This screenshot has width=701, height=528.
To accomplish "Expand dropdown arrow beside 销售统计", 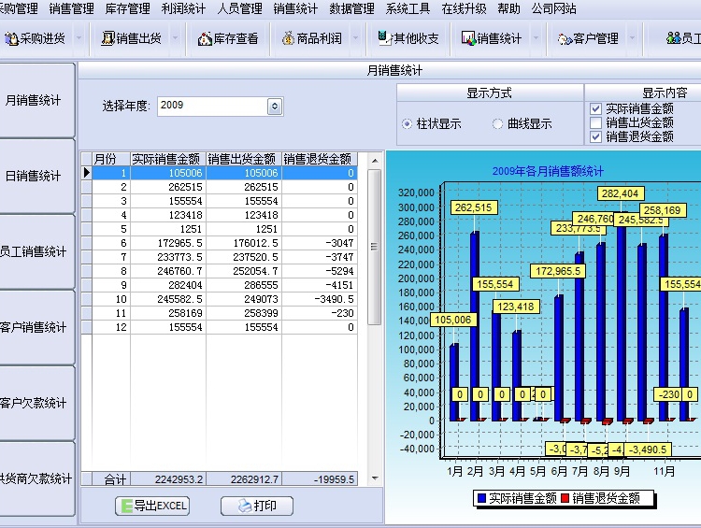I will pos(536,38).
